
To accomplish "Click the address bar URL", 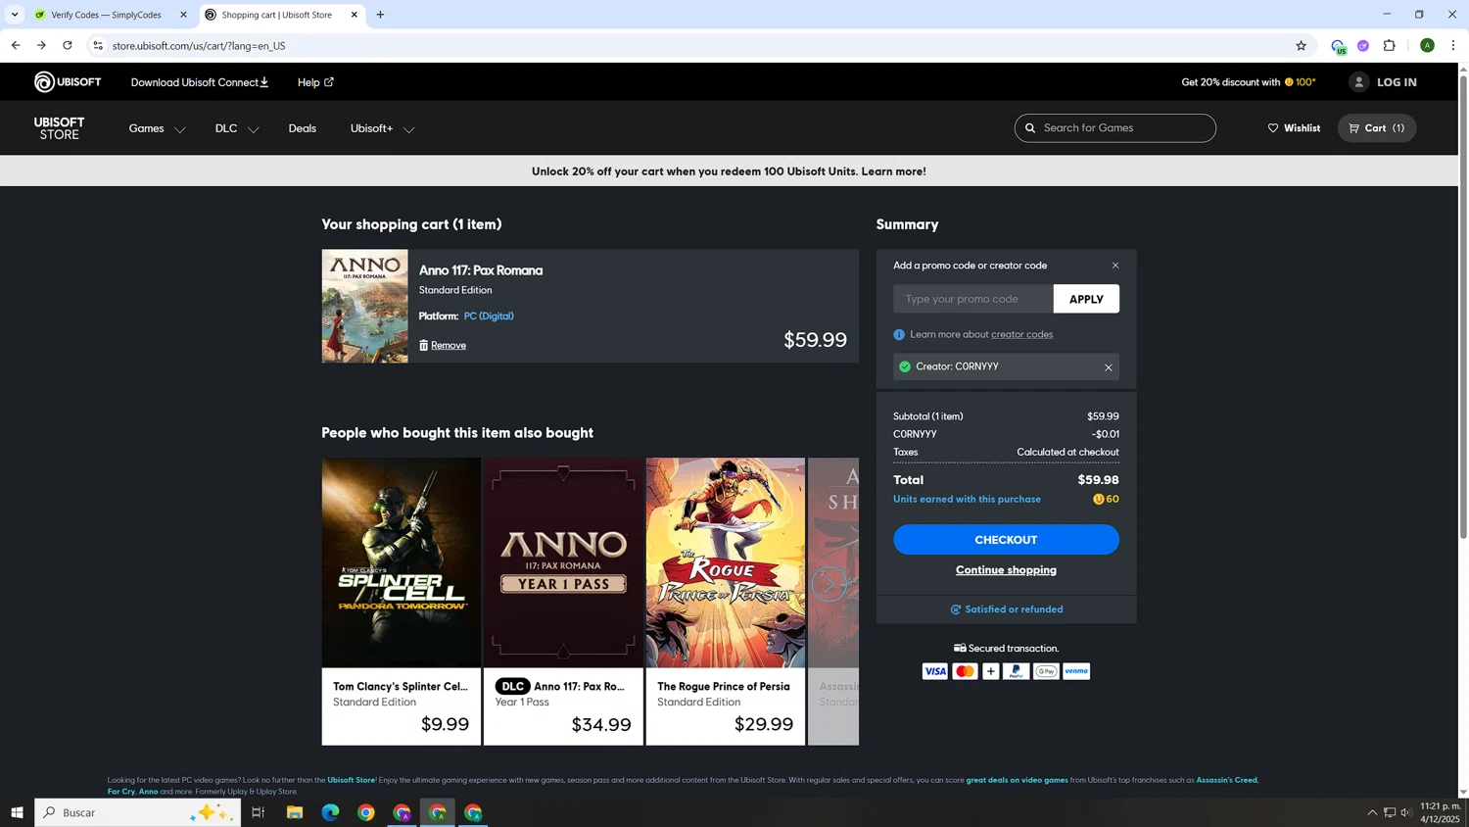I will (x=199, y=46).
